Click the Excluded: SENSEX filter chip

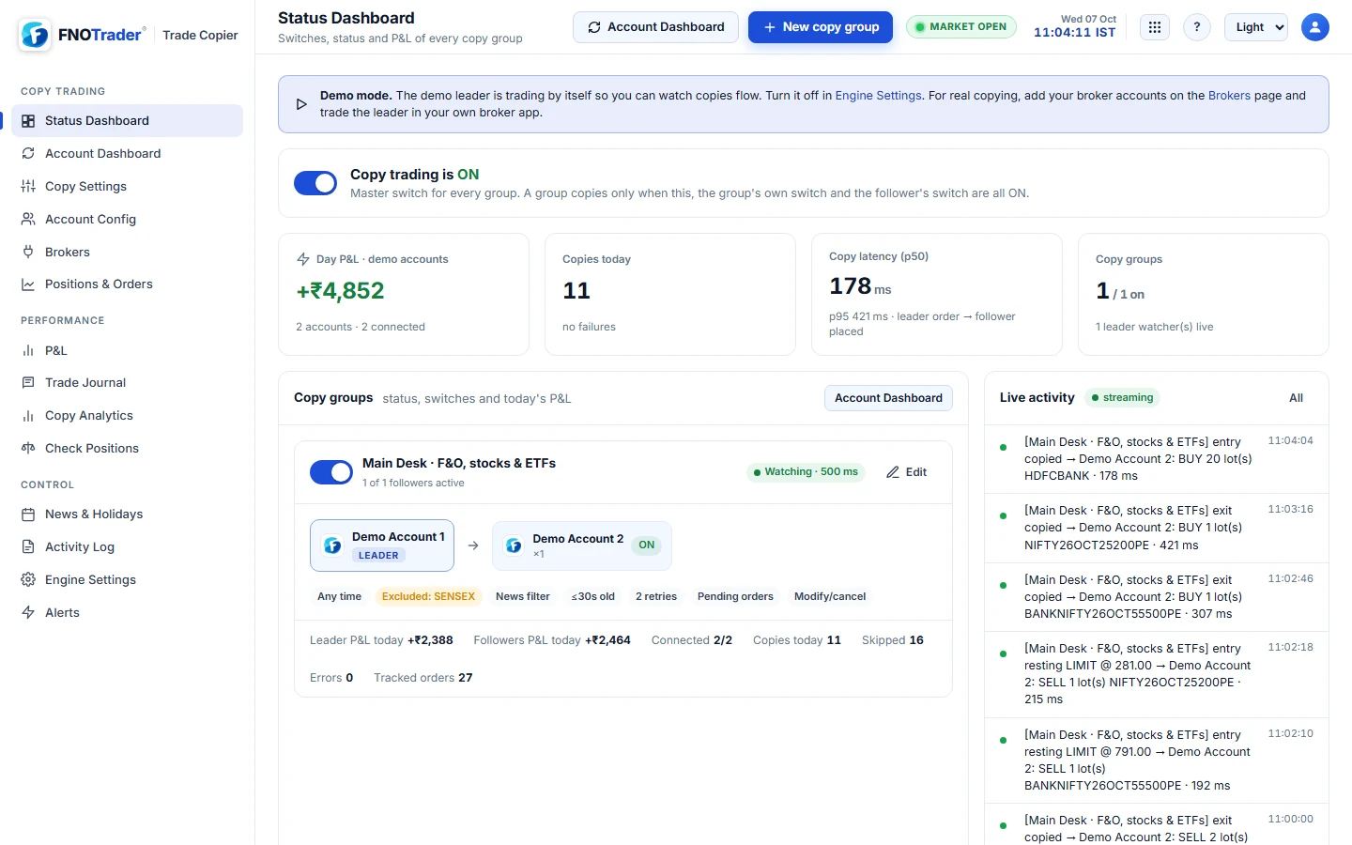click(428, 596)
